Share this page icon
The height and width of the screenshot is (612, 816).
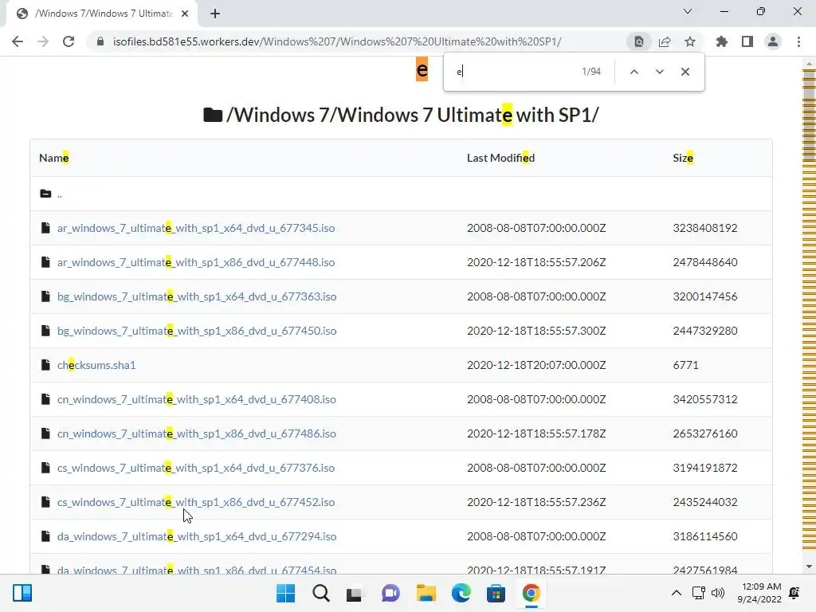(665, 41)
